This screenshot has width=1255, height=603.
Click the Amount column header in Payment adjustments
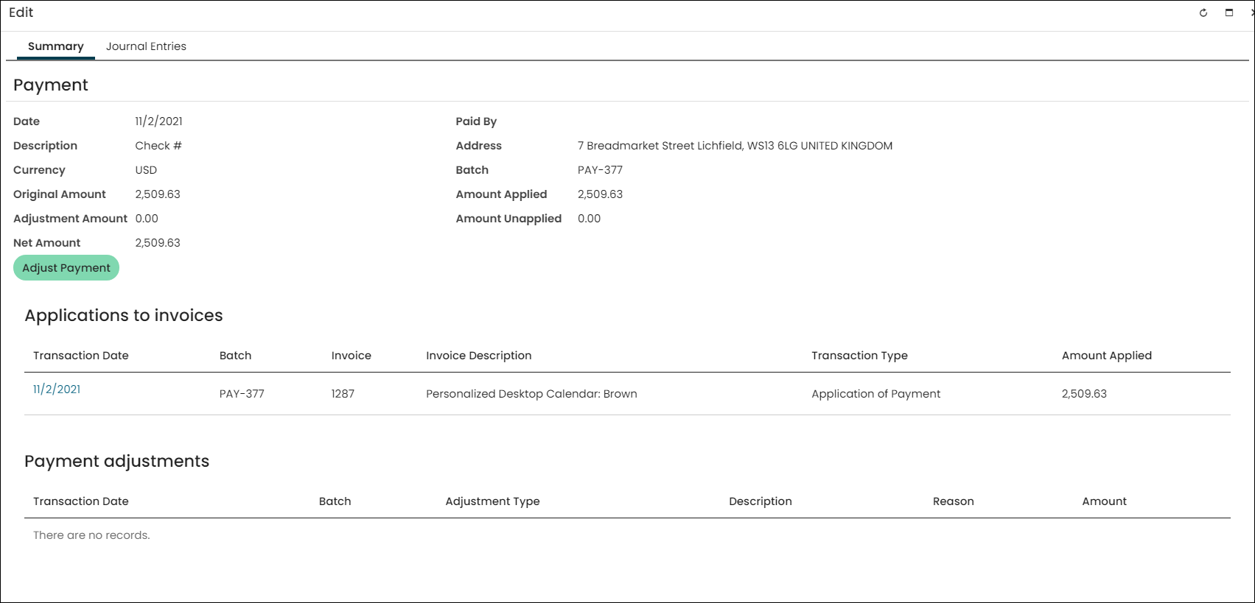tap(1104, 501)
